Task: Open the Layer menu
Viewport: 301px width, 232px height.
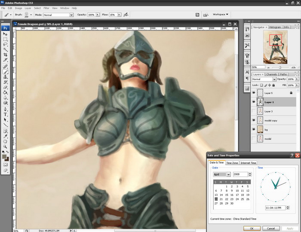Action: pos(28,8)
